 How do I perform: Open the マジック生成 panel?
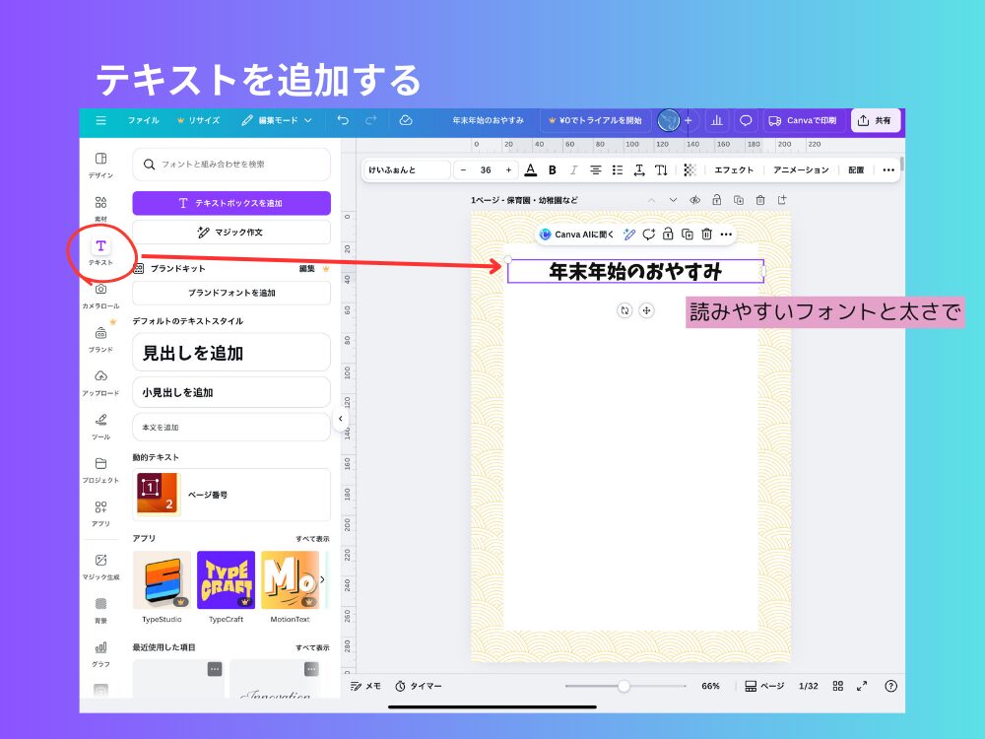click(100, 562)
